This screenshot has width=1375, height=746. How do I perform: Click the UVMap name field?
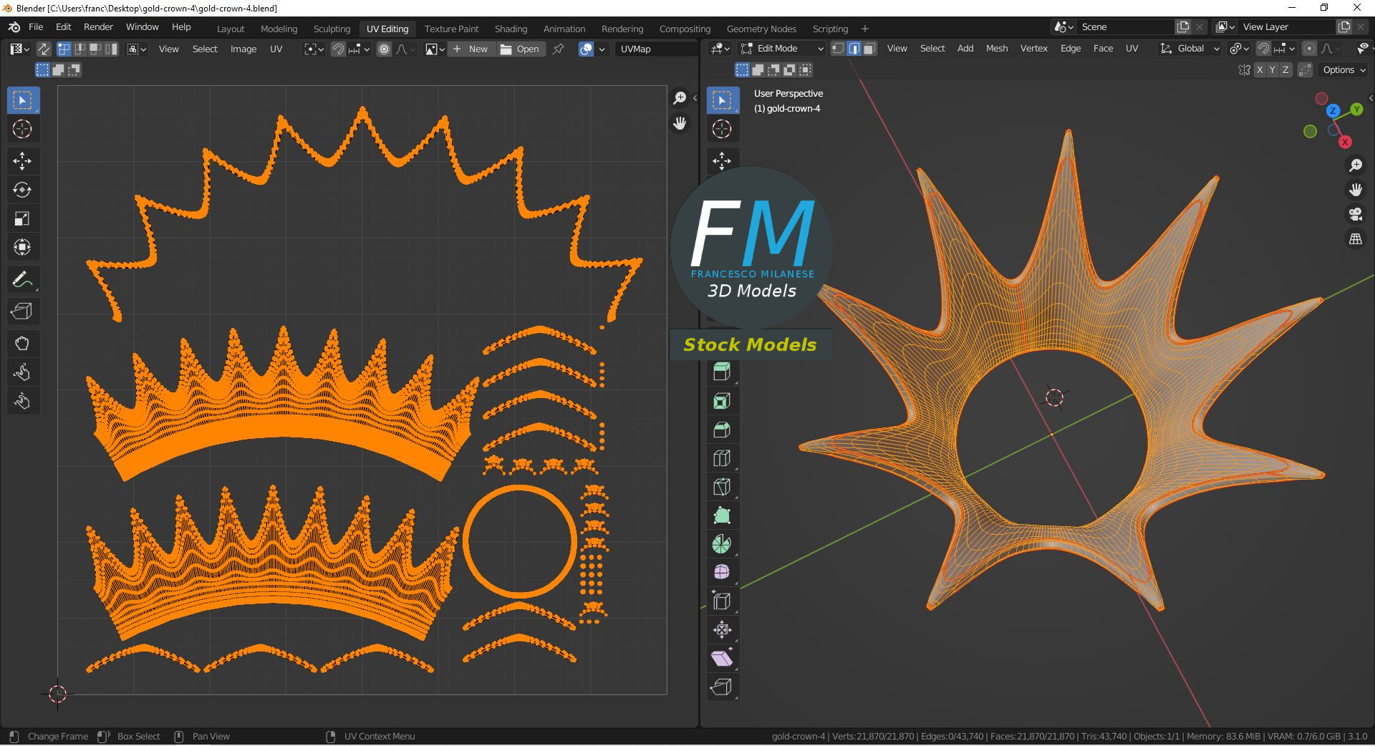[x=655, y=49]
